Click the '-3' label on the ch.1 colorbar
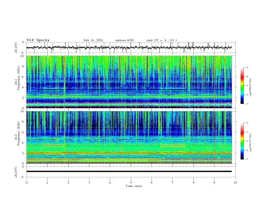 coord(247,67)
